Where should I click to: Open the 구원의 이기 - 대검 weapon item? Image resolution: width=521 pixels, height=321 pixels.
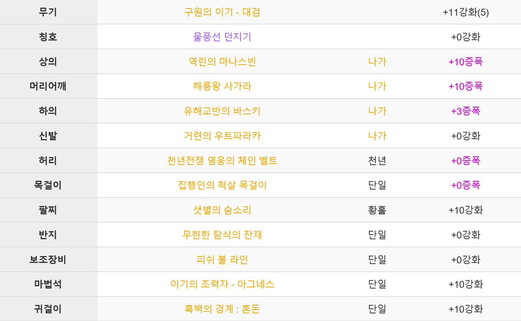click(222, 12)
